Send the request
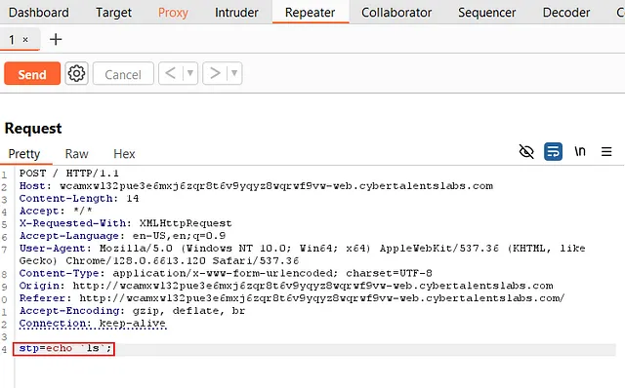 coord(32,74)
